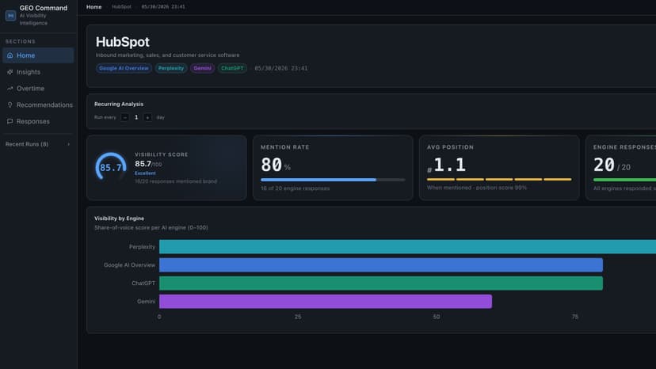Increase recurring run interval with plus
This screenshot has height=369, width=656.
tap(147, 117)
